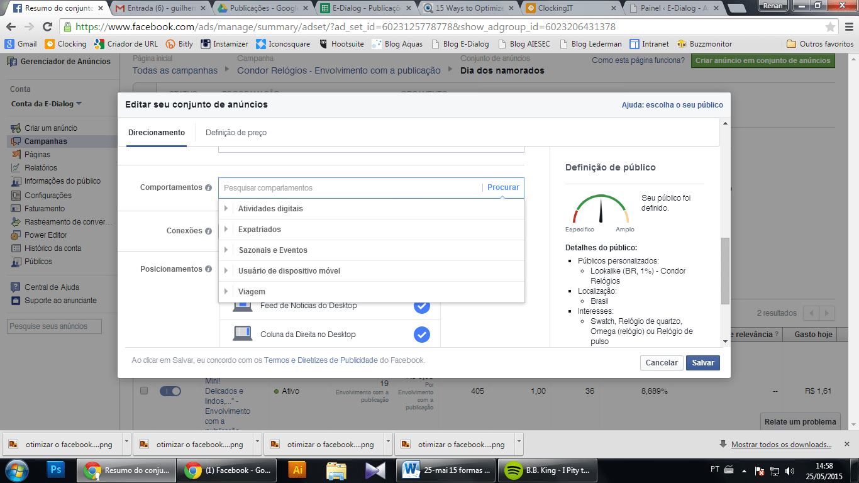Viewport: 859px width, 483px height.
Task: Toggle the ad's active status switch
Action: point(170,391)
